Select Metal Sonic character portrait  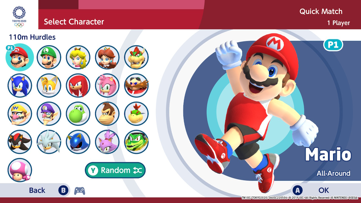pos(78,142)
